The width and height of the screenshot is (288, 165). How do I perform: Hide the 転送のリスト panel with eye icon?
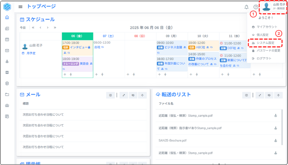pyautogui.click(x=269, y=95)
